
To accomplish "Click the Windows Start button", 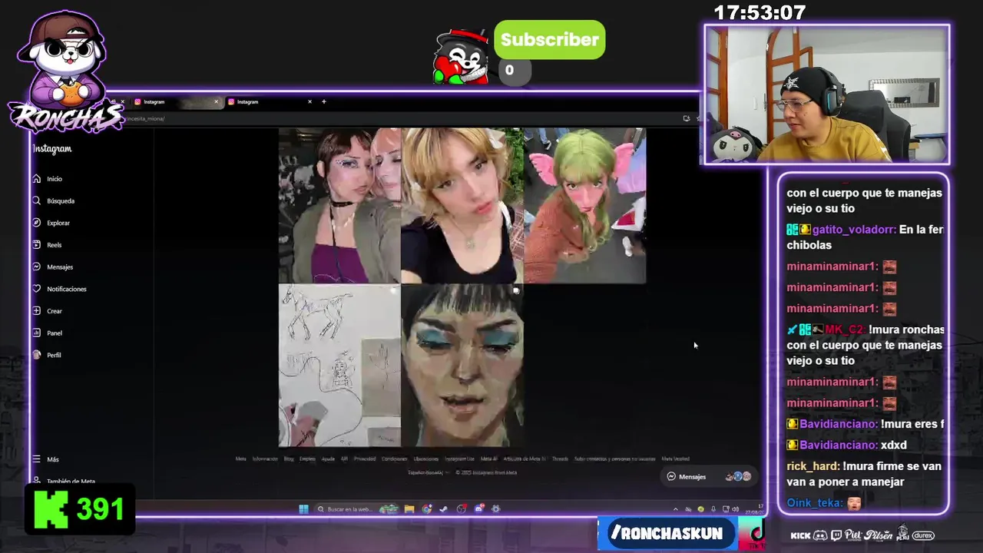I will click(x=303, y=508).
